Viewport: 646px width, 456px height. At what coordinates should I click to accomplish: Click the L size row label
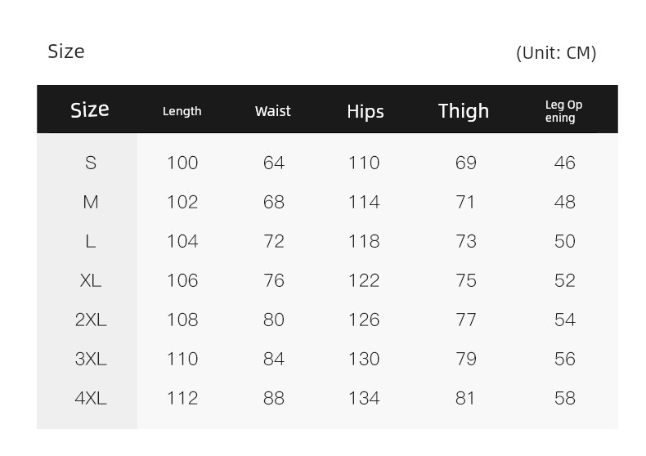91,241
